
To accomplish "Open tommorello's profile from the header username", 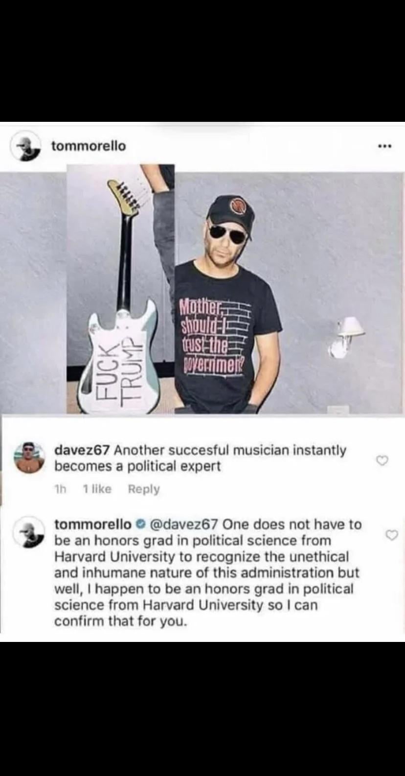I will pos(89,146).
